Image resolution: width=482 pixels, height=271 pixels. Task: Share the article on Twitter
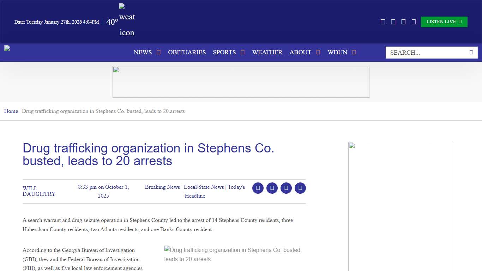tap(272, 188)
